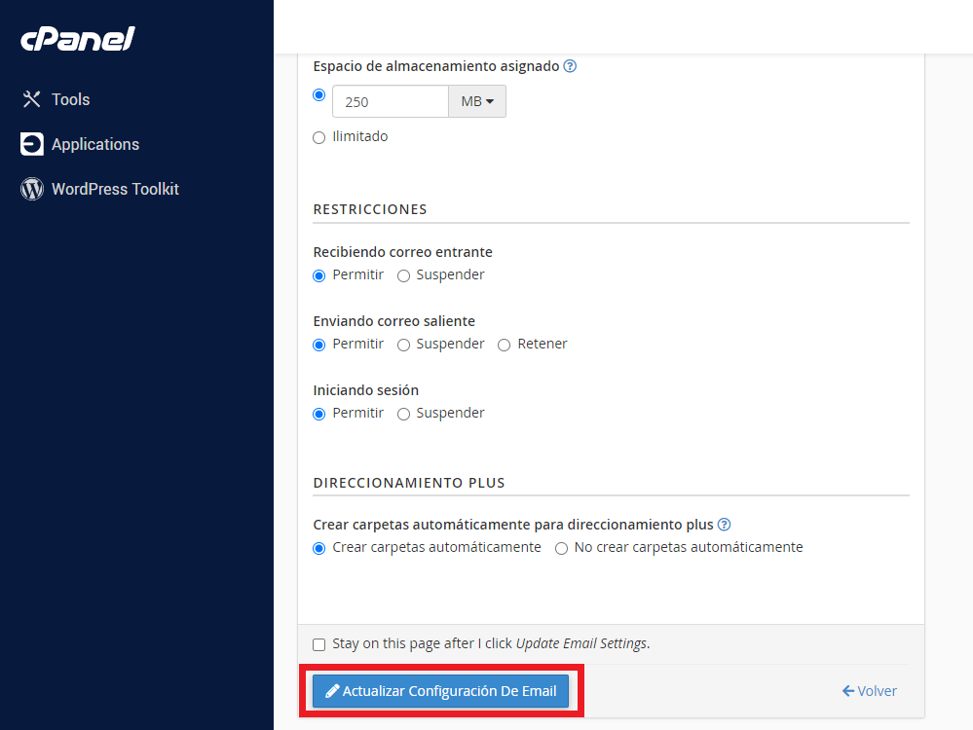Open help for Espacio de almacenamiento asignado
Viewport: 973px width, 730px height.
[x=571, y=66]
